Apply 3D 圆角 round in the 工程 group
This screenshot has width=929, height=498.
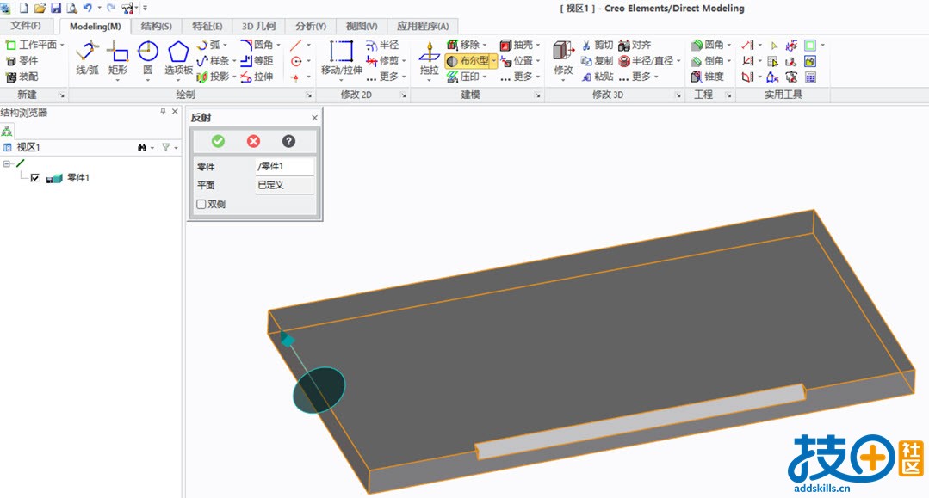[x=708, y=45]
